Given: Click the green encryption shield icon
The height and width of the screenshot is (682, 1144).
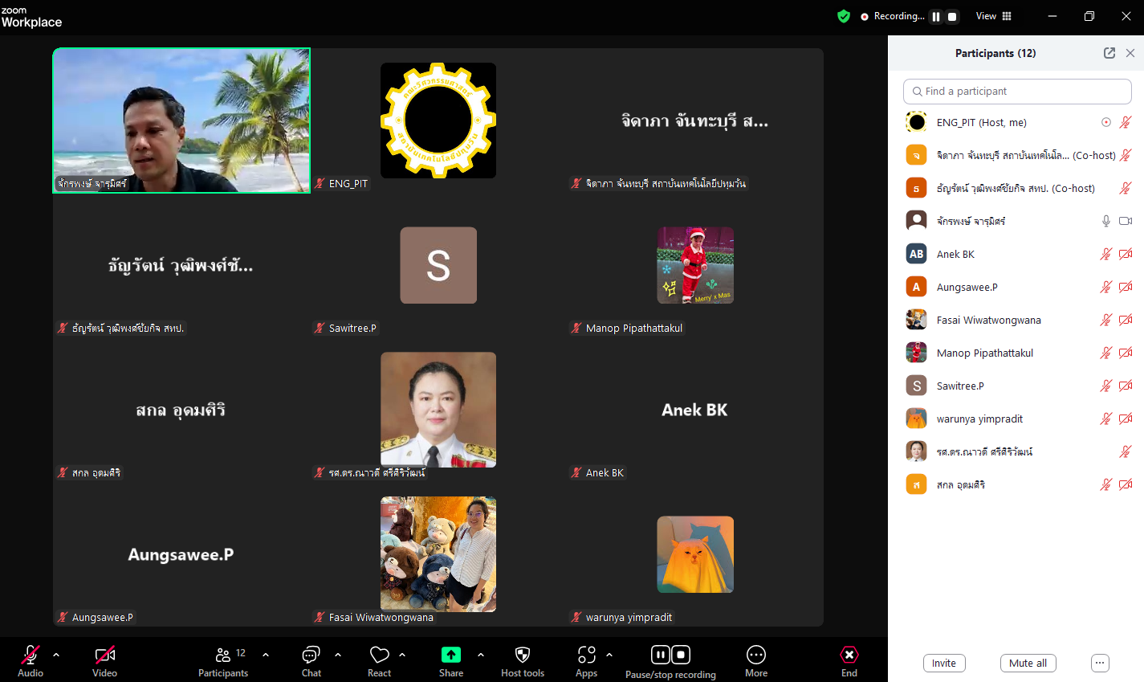Looking at the screenshot, I should point(844,16).
